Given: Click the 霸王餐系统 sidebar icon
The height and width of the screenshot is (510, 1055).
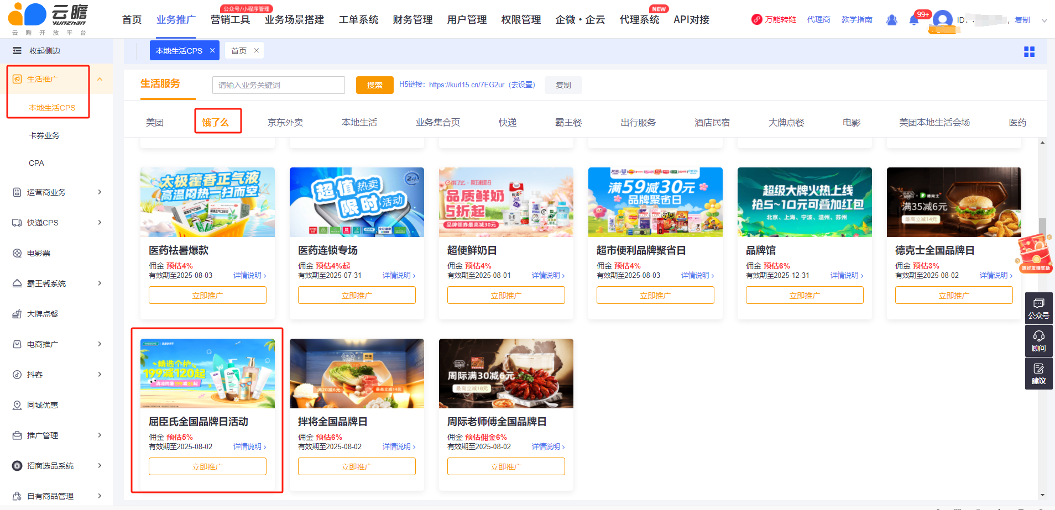Looking at the screenshot, I should pyautogui.click(x=17, y=283).
